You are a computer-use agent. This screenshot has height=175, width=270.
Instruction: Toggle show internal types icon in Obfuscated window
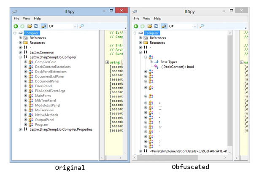[x=164, y=26]
